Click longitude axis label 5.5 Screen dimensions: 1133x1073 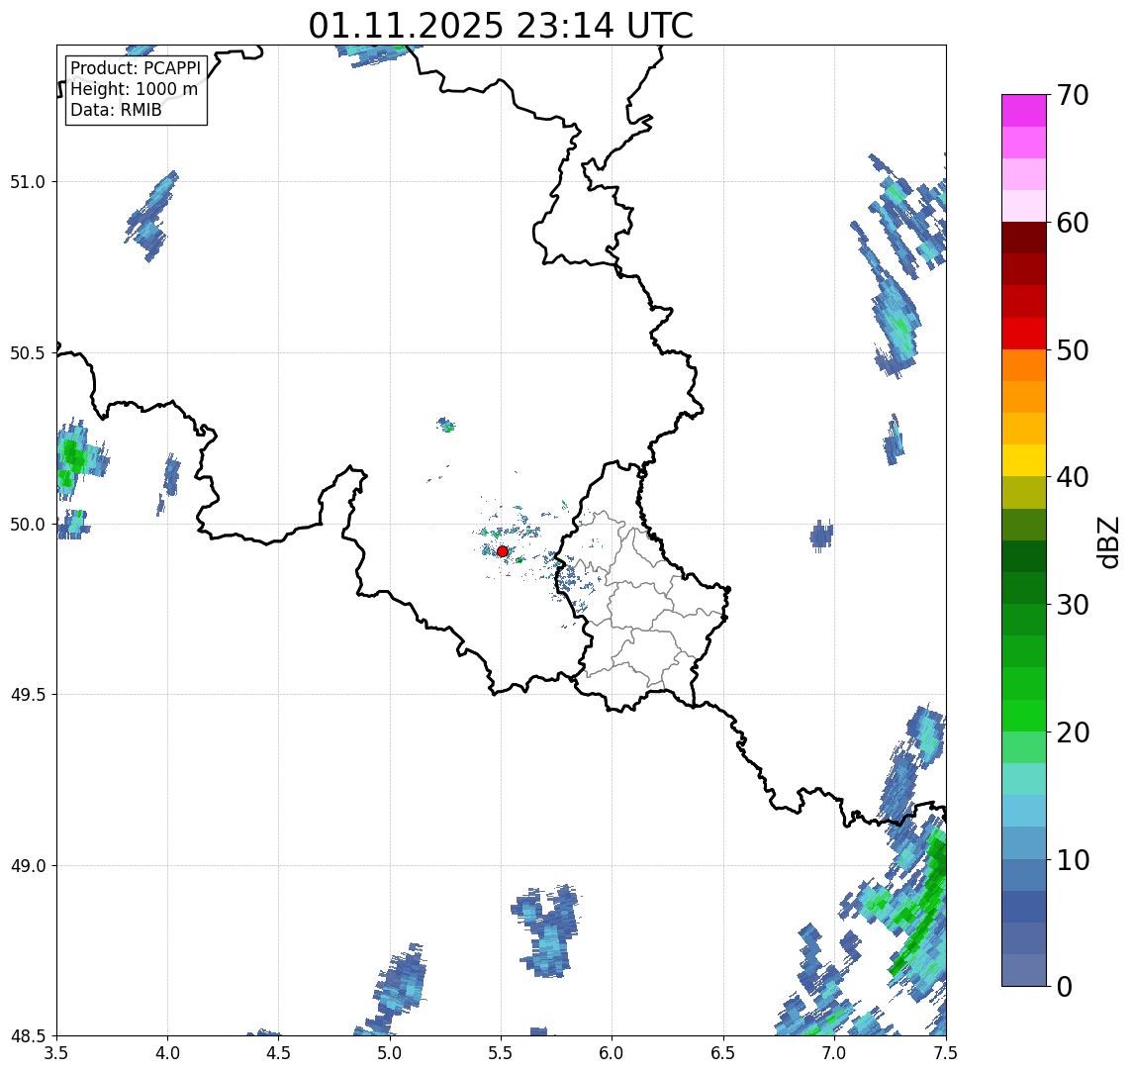coord(502,1052)
